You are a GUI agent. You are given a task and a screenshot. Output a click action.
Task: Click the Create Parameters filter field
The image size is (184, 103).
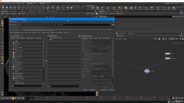pos(28,86)
